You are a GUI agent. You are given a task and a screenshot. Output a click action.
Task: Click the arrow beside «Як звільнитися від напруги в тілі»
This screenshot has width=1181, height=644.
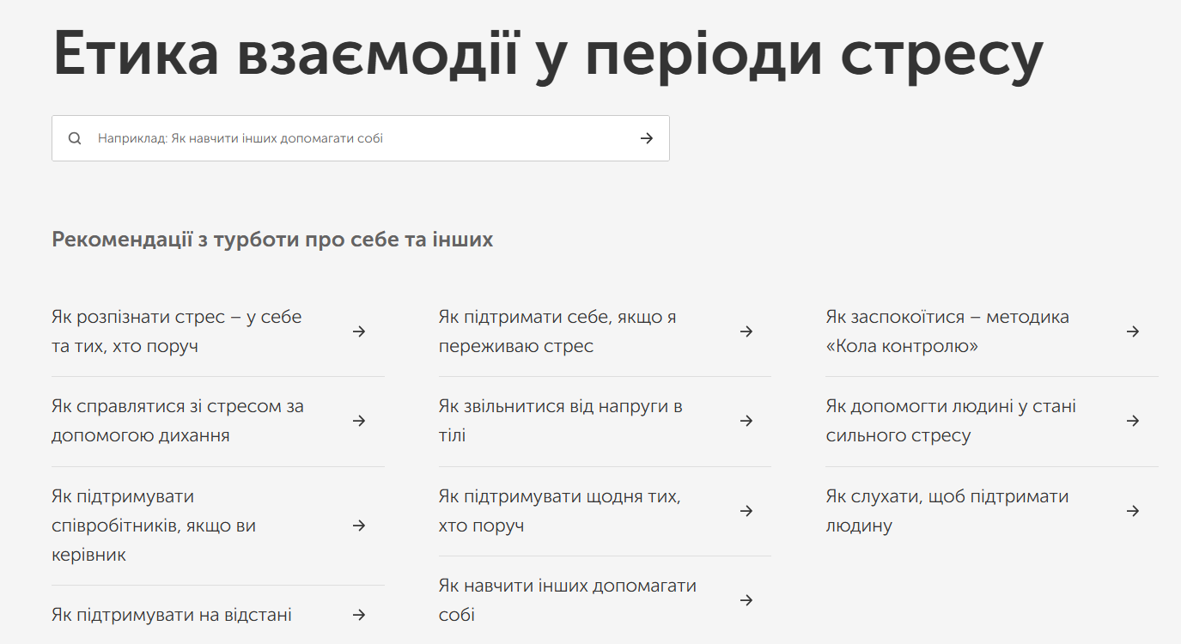click(746, 421)
